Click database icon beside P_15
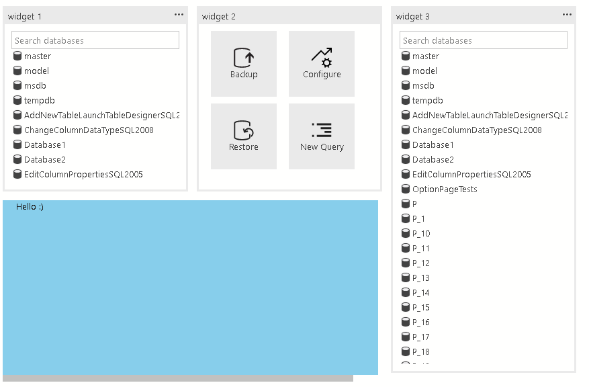The width and height of the screenshot is (589, 387). pos(406,308)
